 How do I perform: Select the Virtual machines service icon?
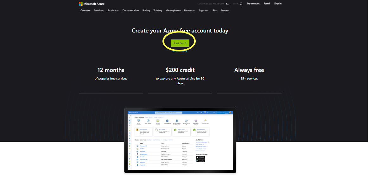point(138,120)
